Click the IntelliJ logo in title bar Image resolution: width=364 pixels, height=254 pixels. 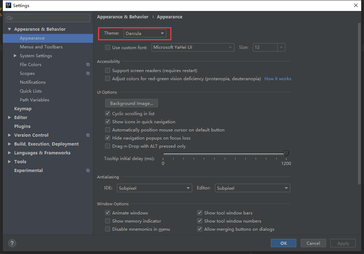click(x=8, y=5)
